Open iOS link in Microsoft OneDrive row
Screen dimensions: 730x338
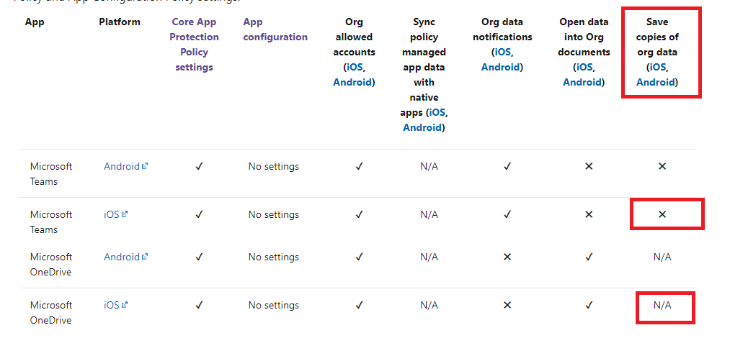(x=111, y=305)
